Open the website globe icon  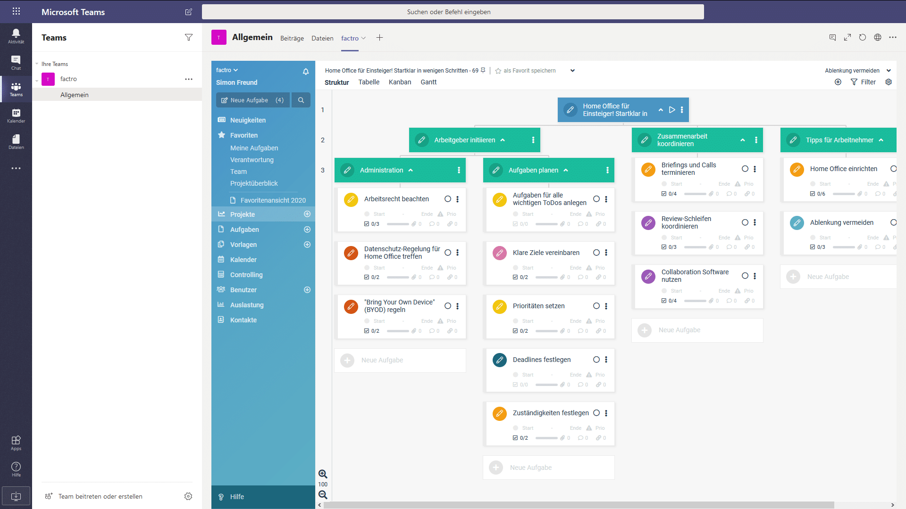(878, 38)
